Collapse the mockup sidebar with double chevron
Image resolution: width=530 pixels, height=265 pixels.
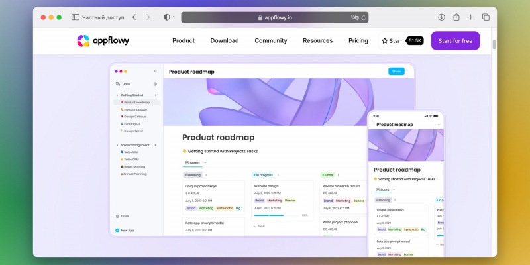[x=155, y=71]
